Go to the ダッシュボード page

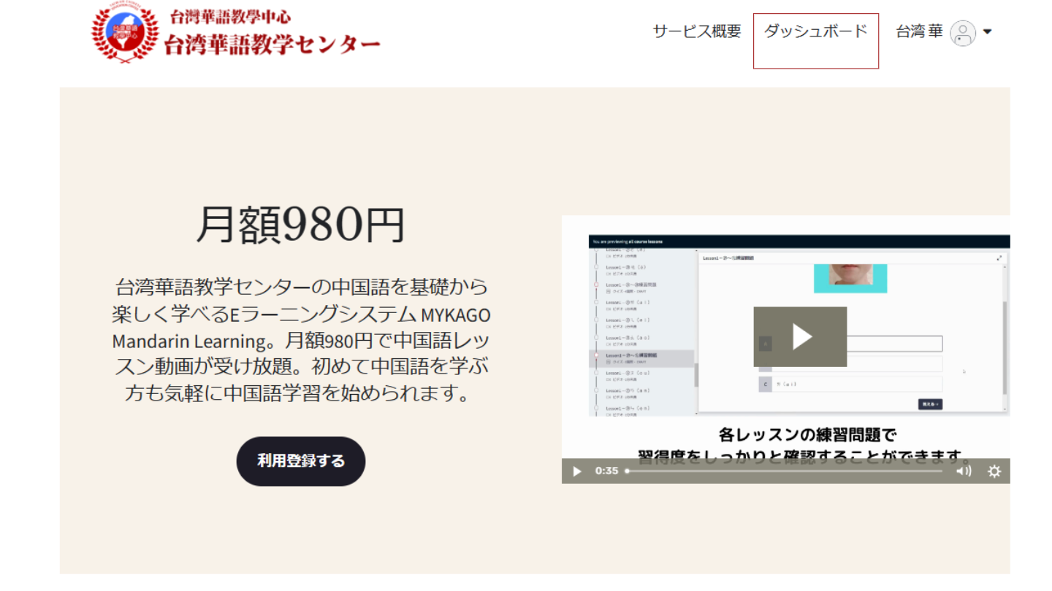click(815, 31)
